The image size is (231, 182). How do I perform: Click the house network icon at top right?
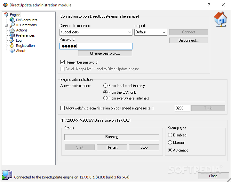click(220, 19)
